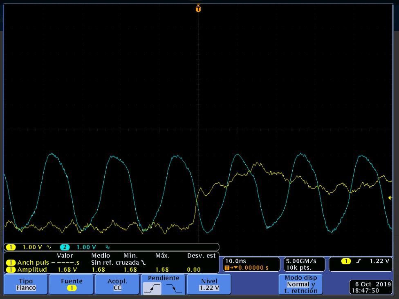Click the yellow channel 1 badge in scale bar
399x299 pixels.
[11, 247]
